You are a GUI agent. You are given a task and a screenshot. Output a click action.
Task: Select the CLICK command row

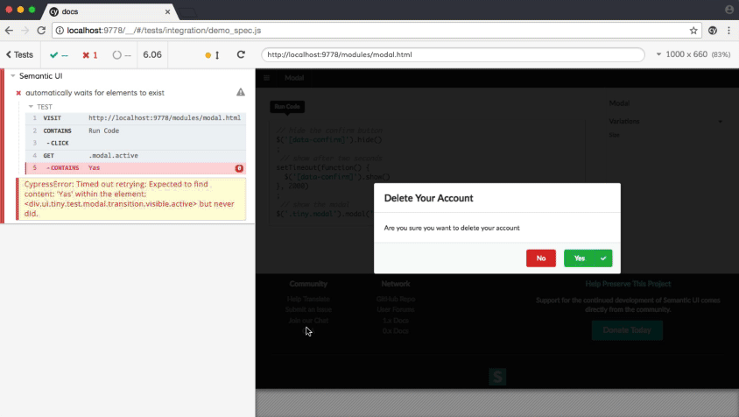tap(136, 143)
